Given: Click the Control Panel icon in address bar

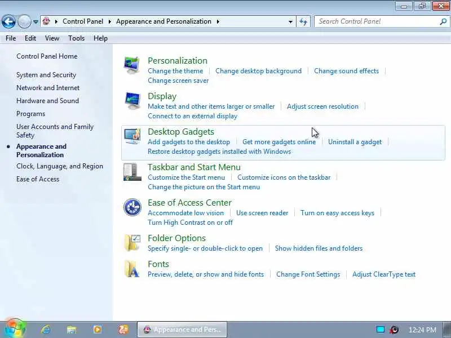Looking at the screenshot, I should tap(46, 21).
